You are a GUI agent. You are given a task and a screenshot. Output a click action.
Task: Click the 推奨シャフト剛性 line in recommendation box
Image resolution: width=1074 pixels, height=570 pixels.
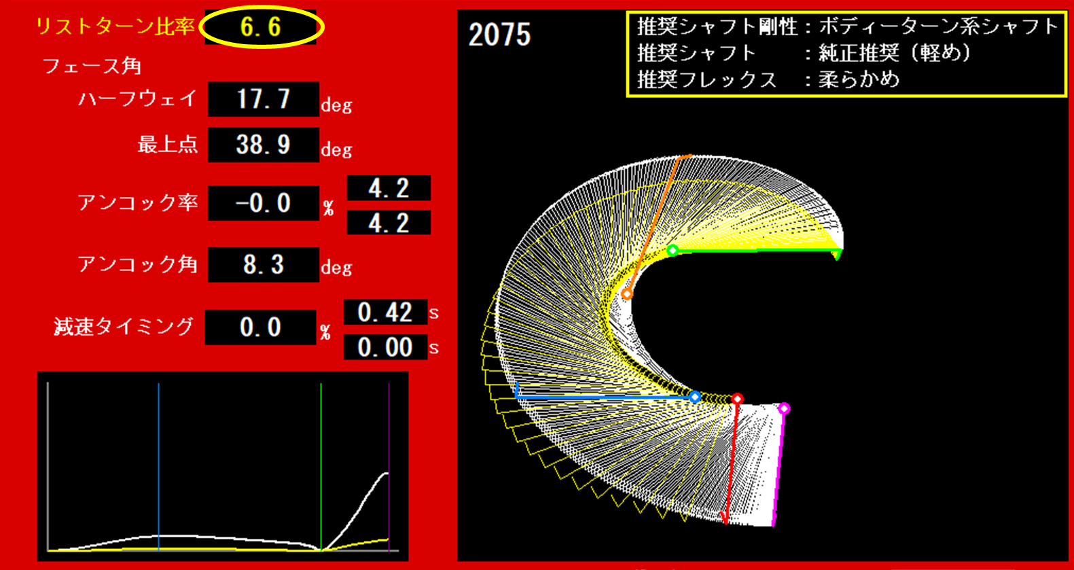pyautogui.click(x=847, y=27)
